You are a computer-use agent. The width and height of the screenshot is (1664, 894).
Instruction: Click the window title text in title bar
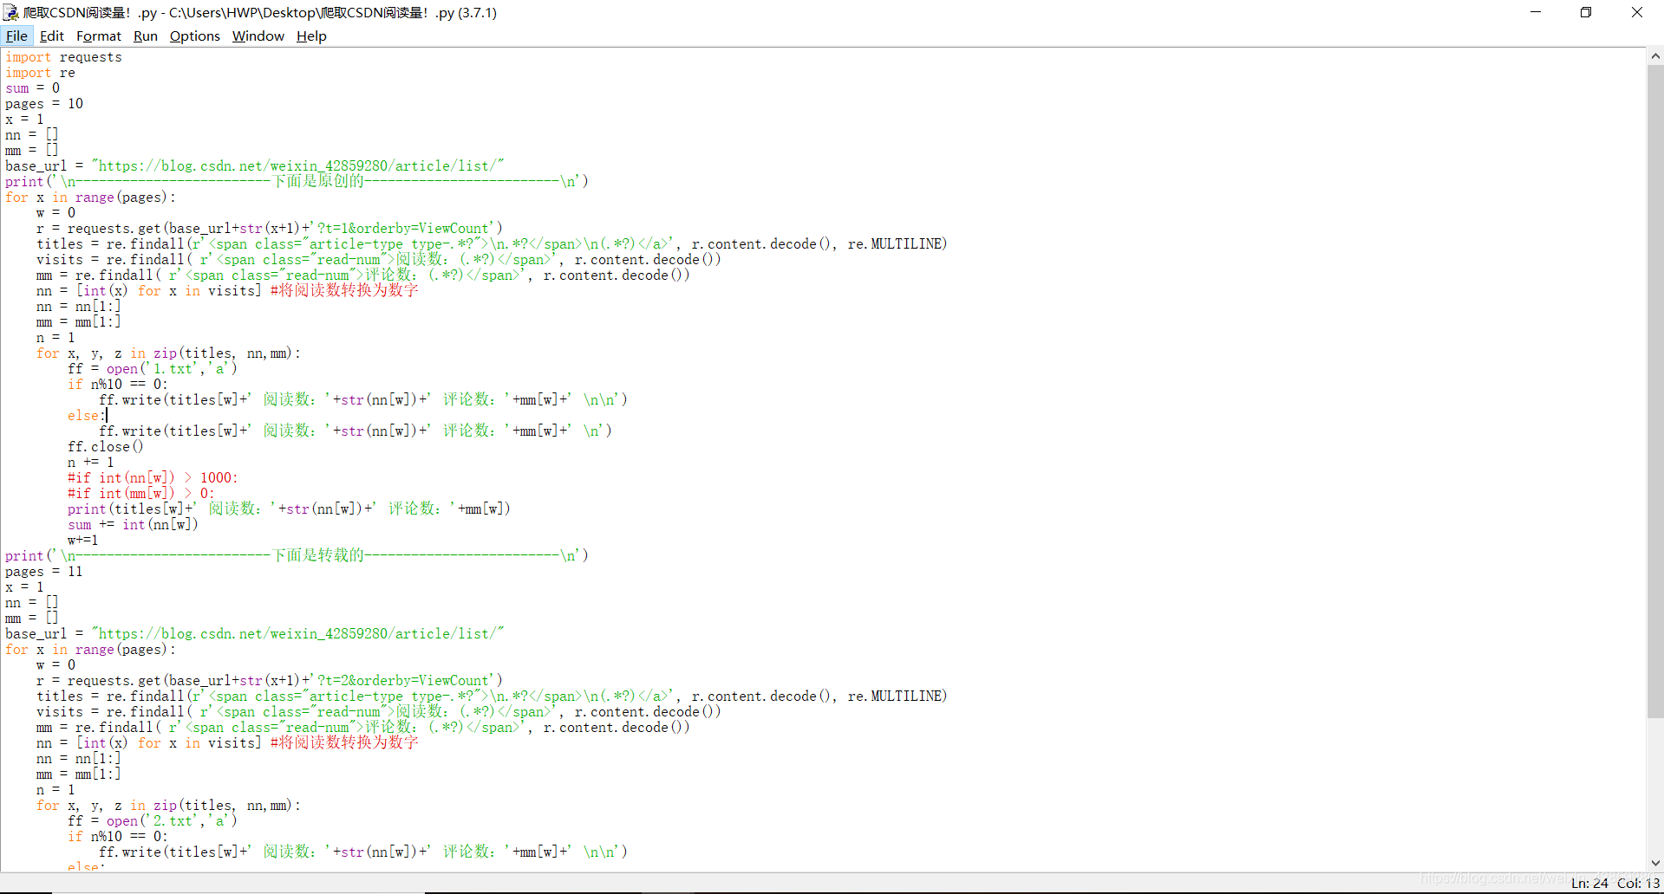tap(260, 12)
